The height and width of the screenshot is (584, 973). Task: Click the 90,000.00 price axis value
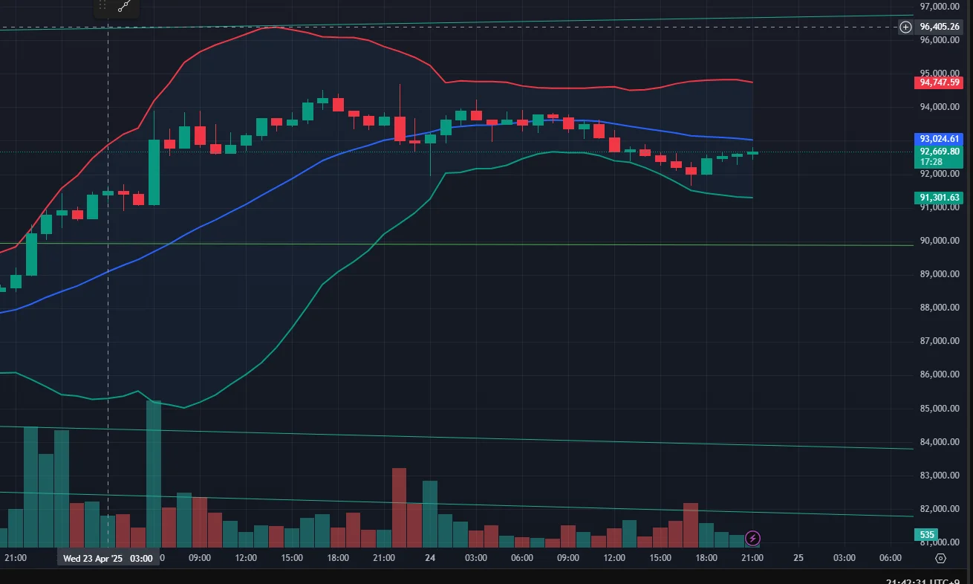[940, 241]
